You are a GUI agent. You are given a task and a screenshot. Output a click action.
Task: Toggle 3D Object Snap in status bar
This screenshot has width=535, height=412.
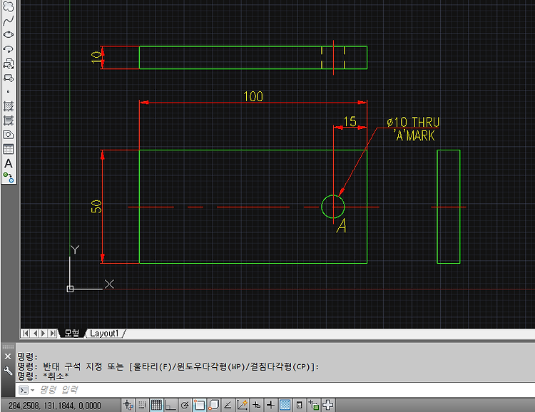(x=213, y=405)
